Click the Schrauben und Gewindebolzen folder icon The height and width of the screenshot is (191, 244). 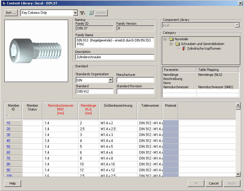point(177,44)
